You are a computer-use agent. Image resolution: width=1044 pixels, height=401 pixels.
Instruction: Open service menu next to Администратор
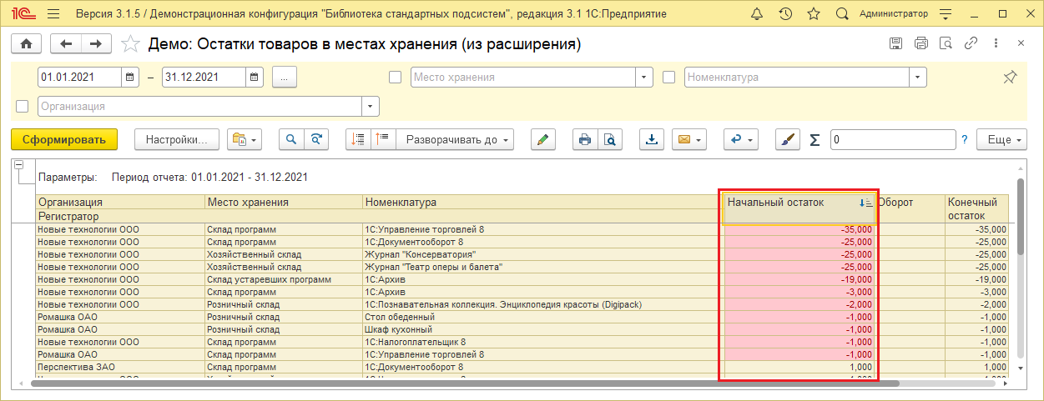pos(945,14)
